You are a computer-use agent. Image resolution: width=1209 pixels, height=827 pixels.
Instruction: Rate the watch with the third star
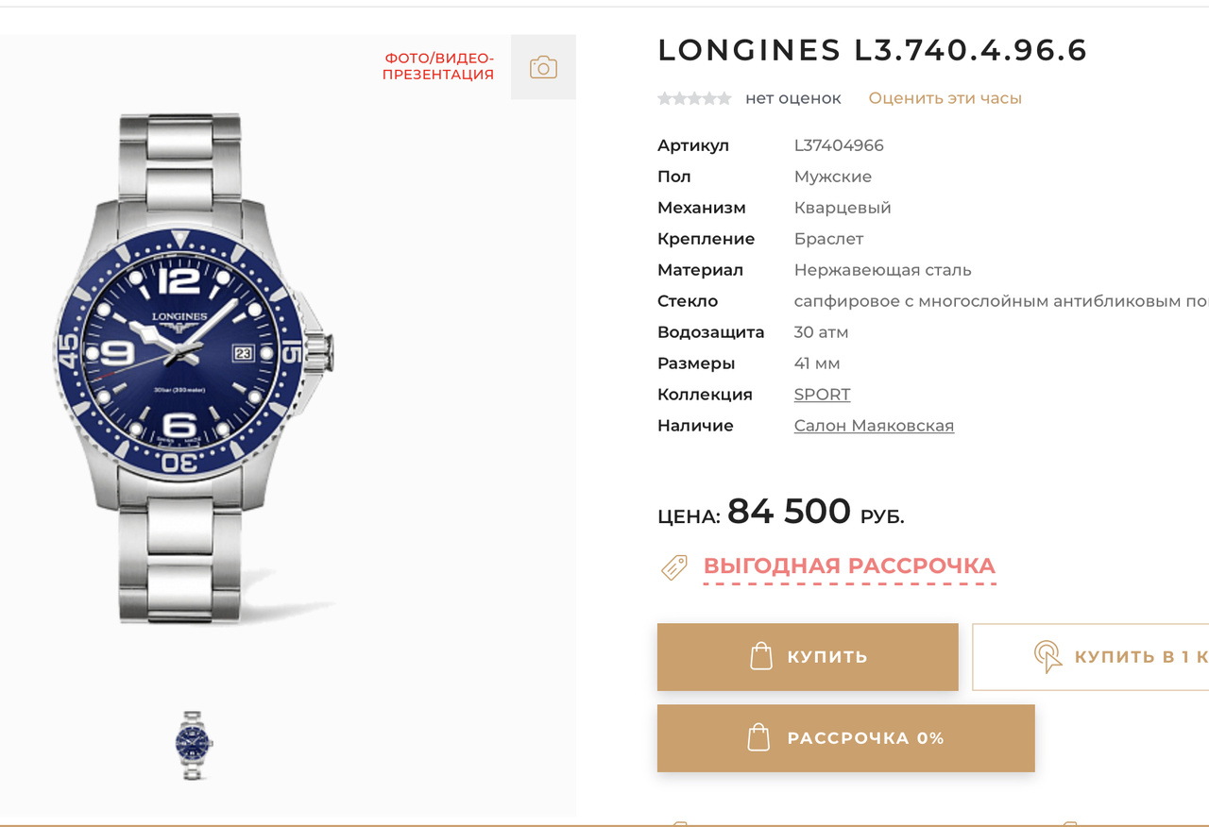click(694, 98)
